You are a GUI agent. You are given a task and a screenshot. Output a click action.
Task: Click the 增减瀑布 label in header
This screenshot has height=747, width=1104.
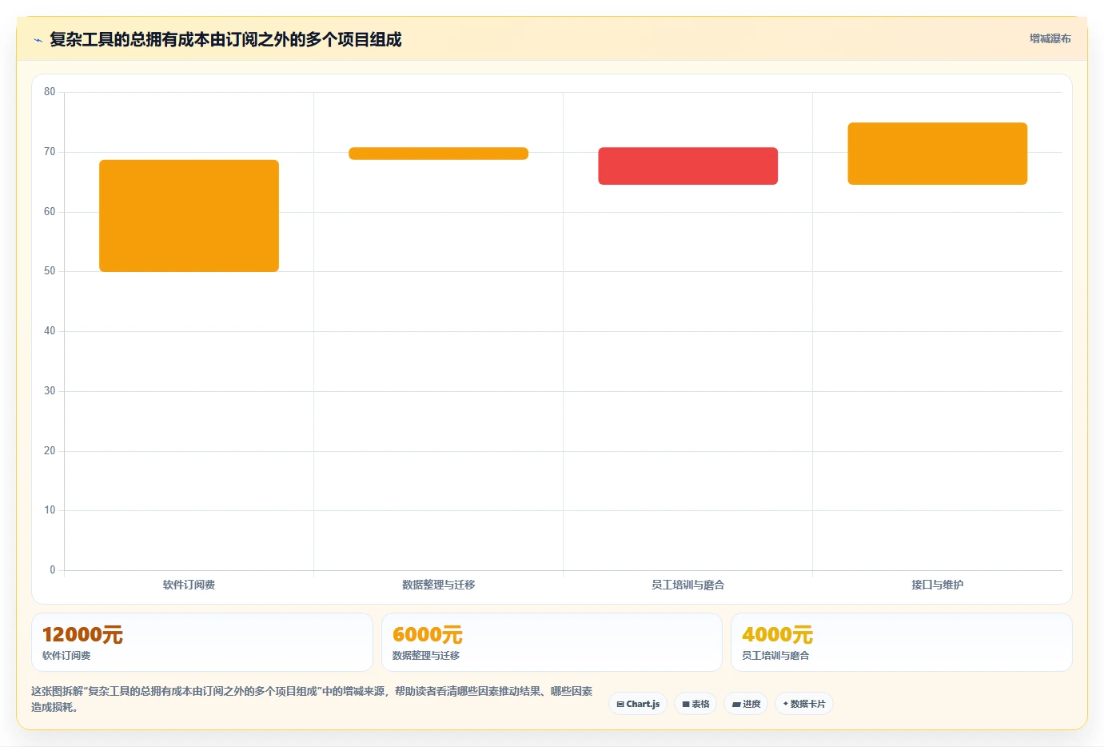click(1050, 38)
